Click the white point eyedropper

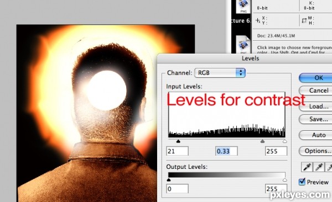(x=329, y=167)
